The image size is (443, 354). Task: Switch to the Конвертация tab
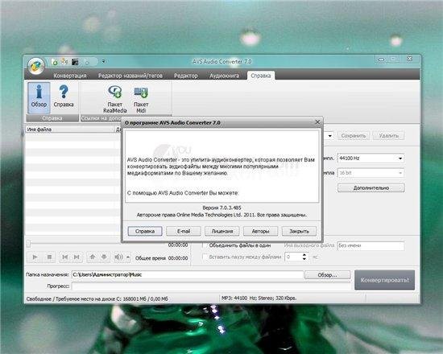tap(70, 76)
